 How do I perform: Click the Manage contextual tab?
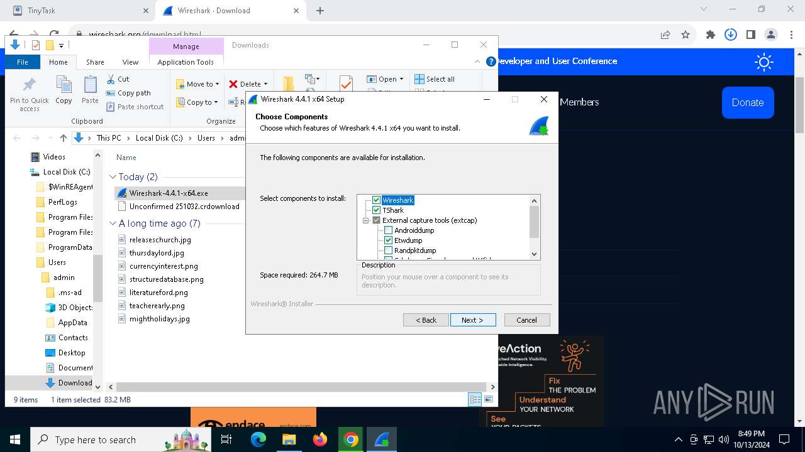coord(186,46)
